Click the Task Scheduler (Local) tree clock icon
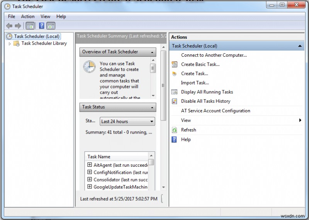This screenshot has height=220, width=309. point(9,36)
